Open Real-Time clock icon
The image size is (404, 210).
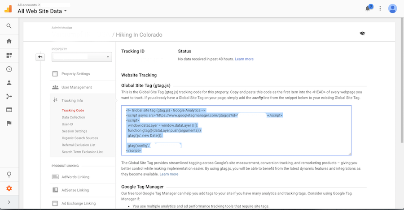point(9,69)
